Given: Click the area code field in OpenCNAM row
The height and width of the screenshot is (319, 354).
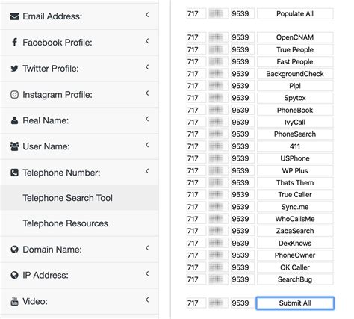Looking at the screenshot, I should pyautogui.click(x=196, y=37).
